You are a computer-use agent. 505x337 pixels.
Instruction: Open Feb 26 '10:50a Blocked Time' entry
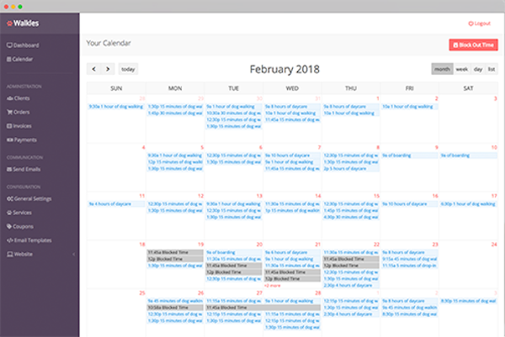point(175,308)
